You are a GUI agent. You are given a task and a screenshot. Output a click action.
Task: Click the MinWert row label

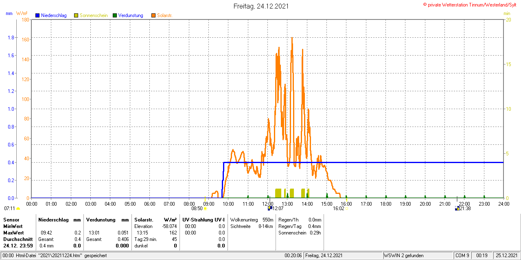coord(13,226)
